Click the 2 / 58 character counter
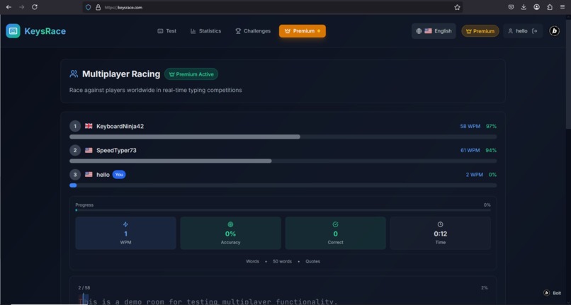571x305 pixels. tap(84, 288)
